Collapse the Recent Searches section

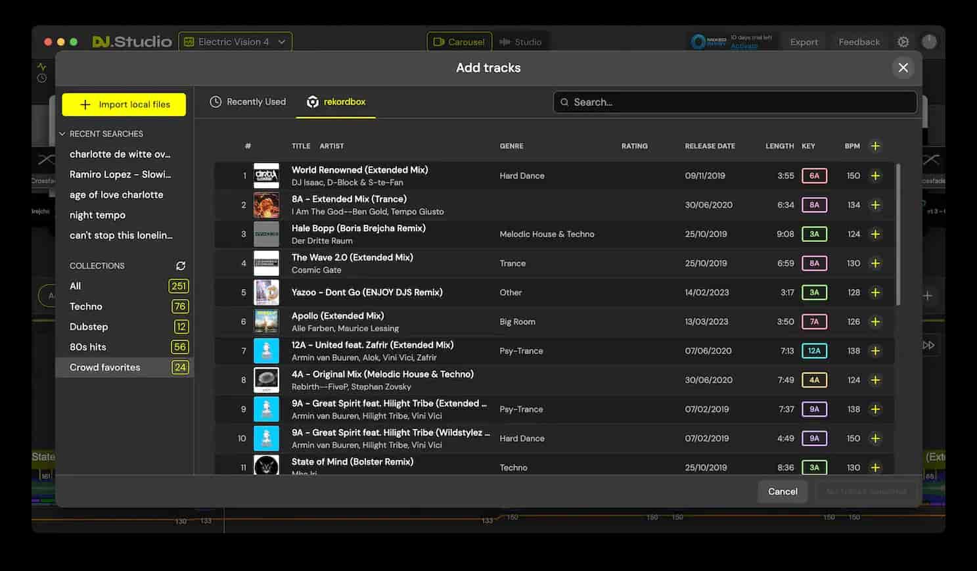coord(63,133)
